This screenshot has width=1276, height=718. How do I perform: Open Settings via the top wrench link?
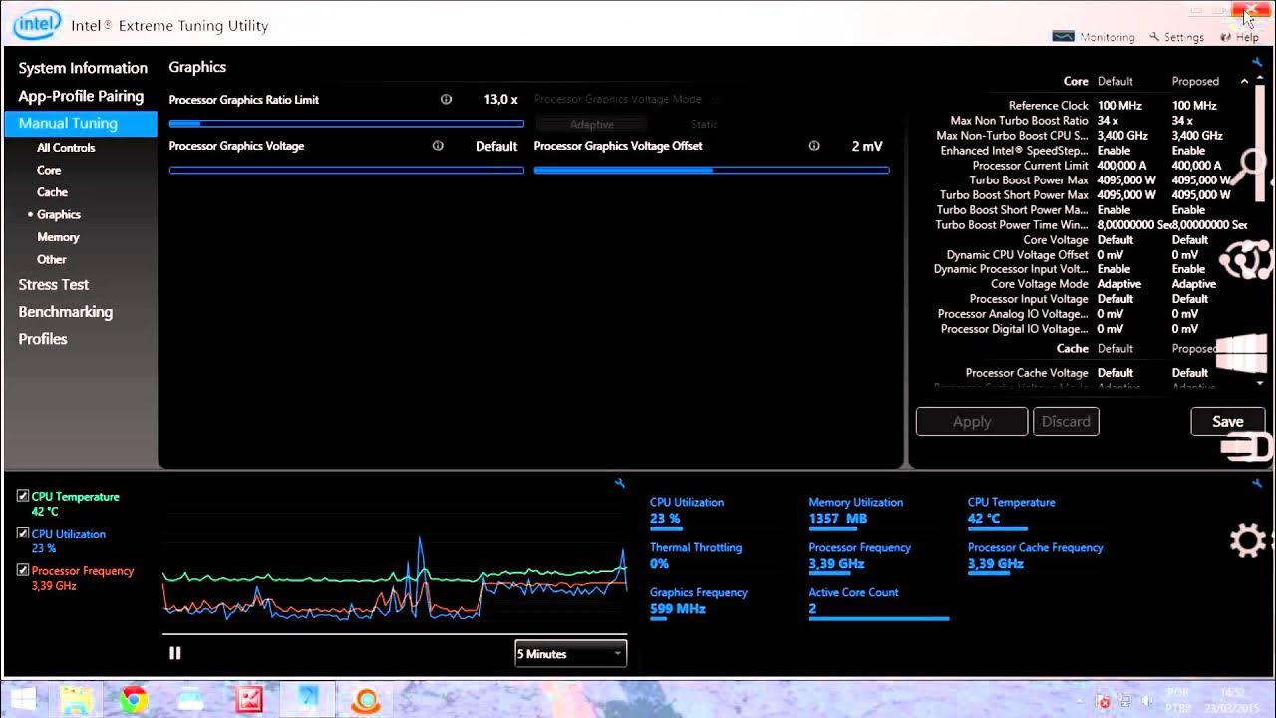(x=1176, y=37)
